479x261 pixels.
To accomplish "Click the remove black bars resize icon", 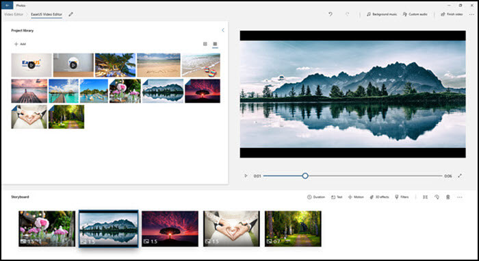I will point(425,197).
